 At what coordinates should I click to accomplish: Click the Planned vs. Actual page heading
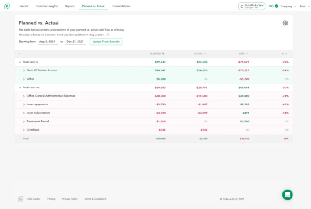[x=39, y=23]
